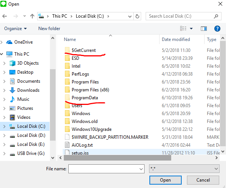Select the Windows folder icon
This screenshot has height=188, width=226.
pyautogui.click(x=67, y=113)
